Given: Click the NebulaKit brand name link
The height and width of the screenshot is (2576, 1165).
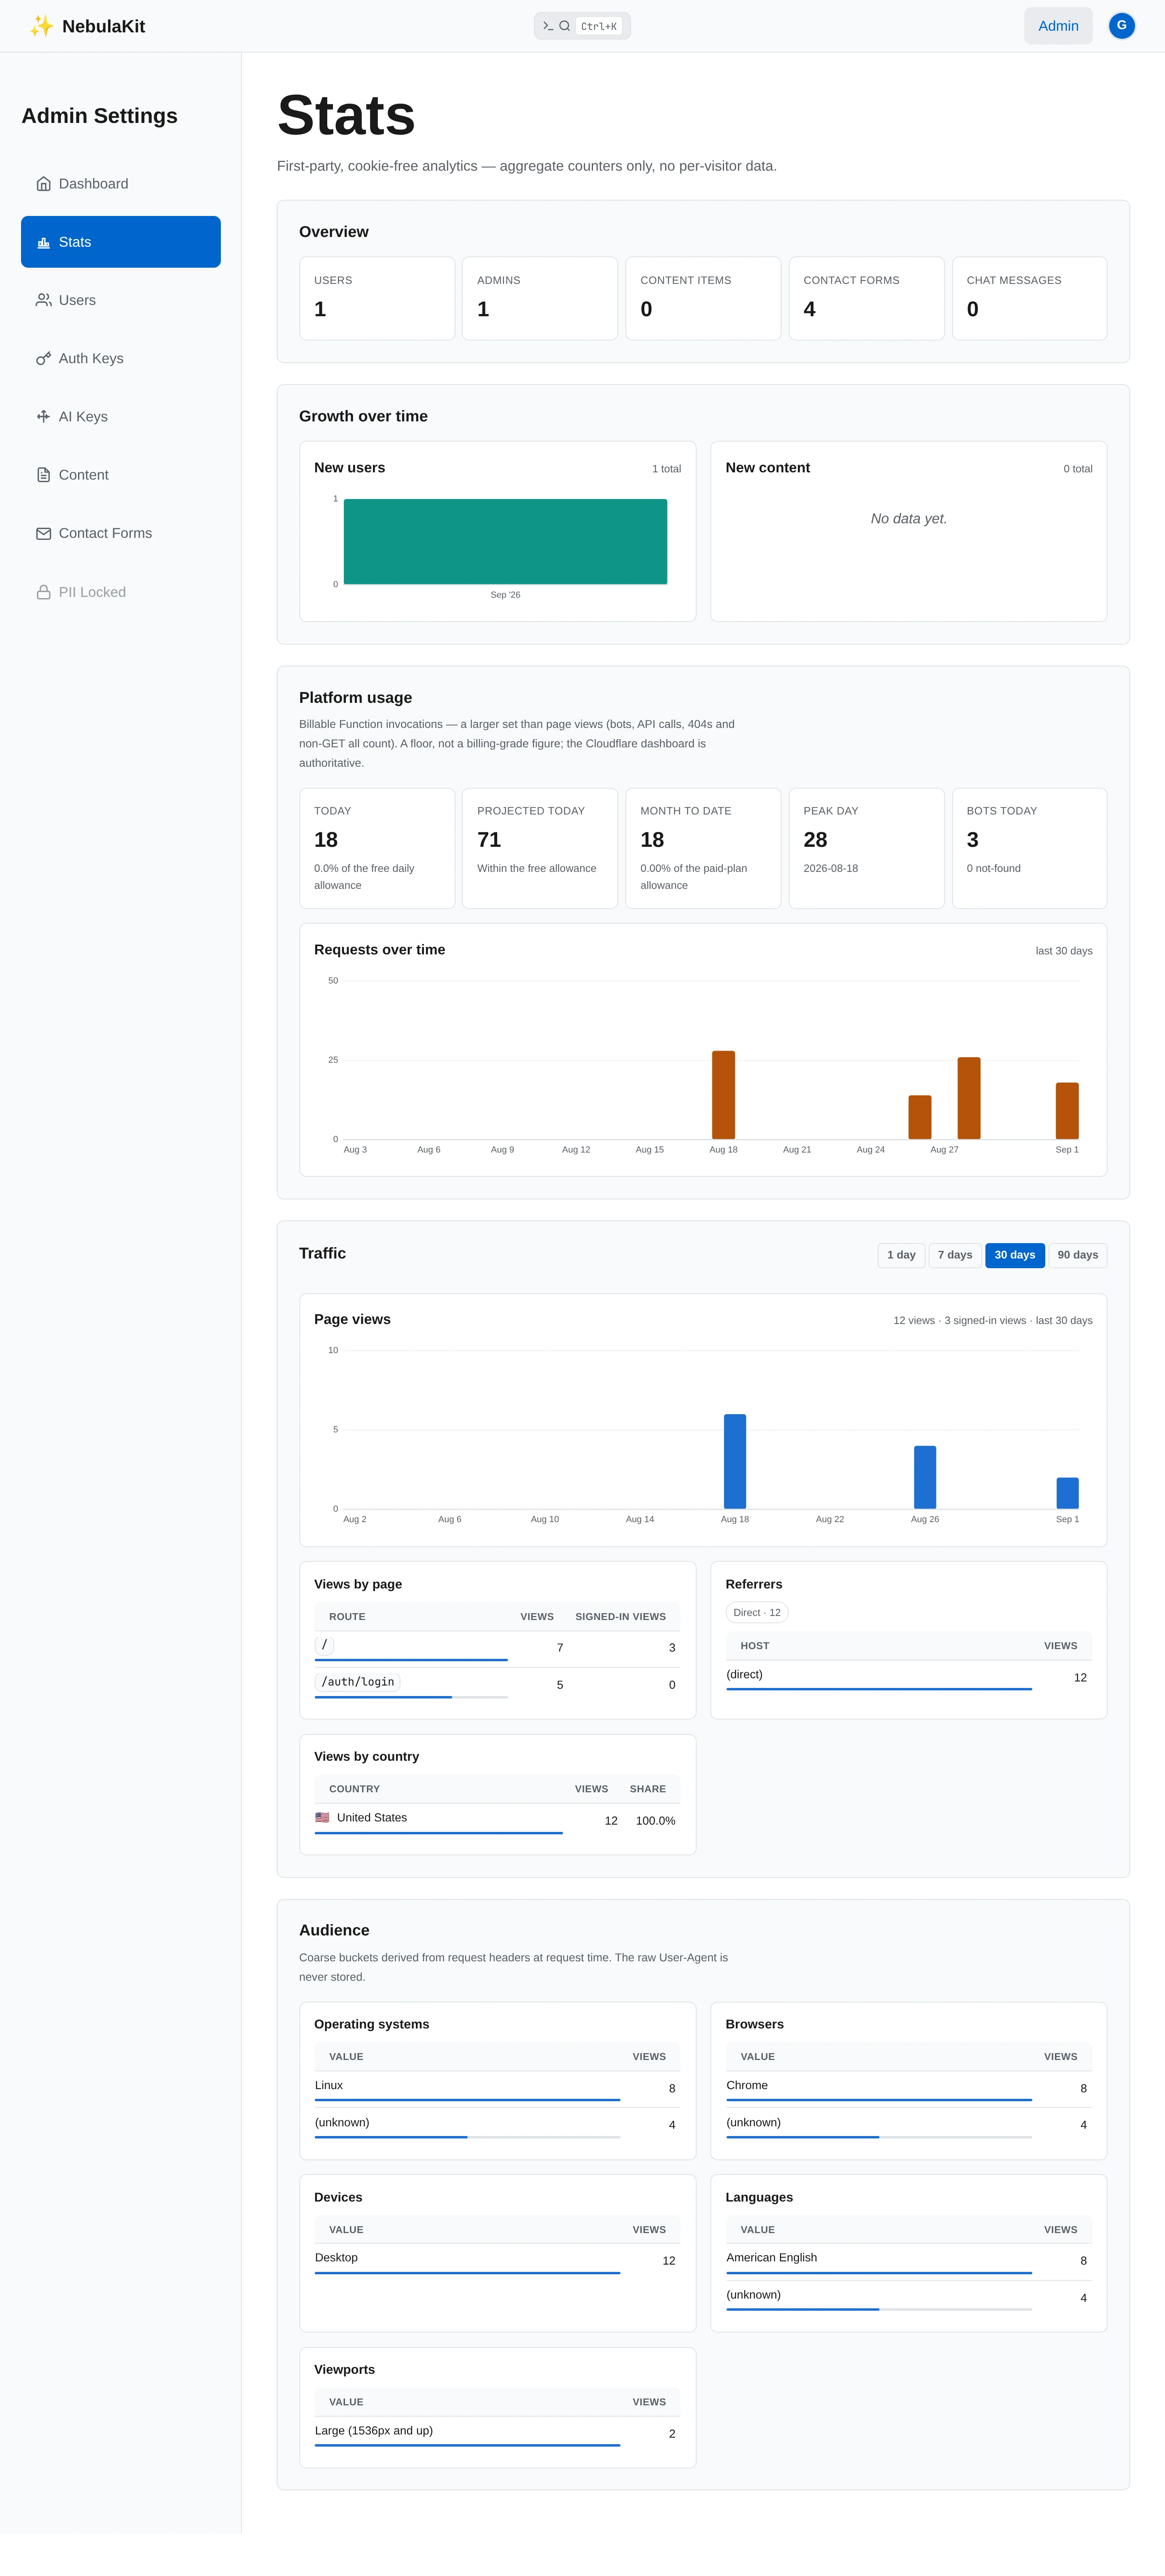Looking at the screenshot, I should point(103,26).
